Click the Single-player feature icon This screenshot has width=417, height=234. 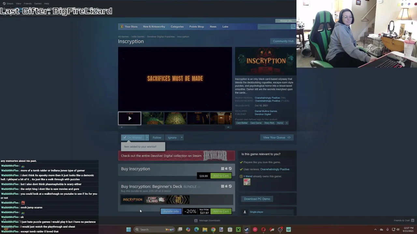245,212
